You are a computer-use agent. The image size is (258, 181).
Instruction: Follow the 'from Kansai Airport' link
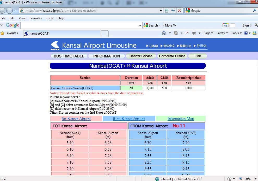point(129,119)
